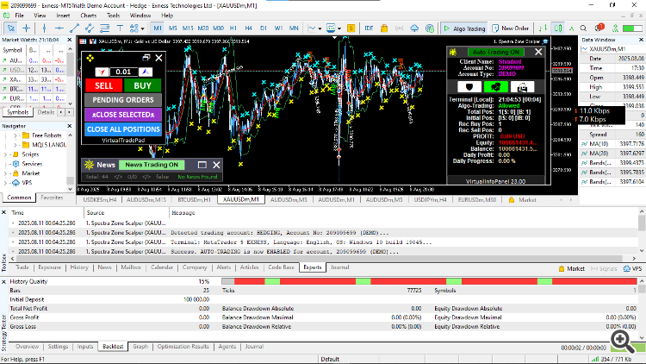Open the Charts menu
This screenshot has height=364, width=646.
[88, 16]
